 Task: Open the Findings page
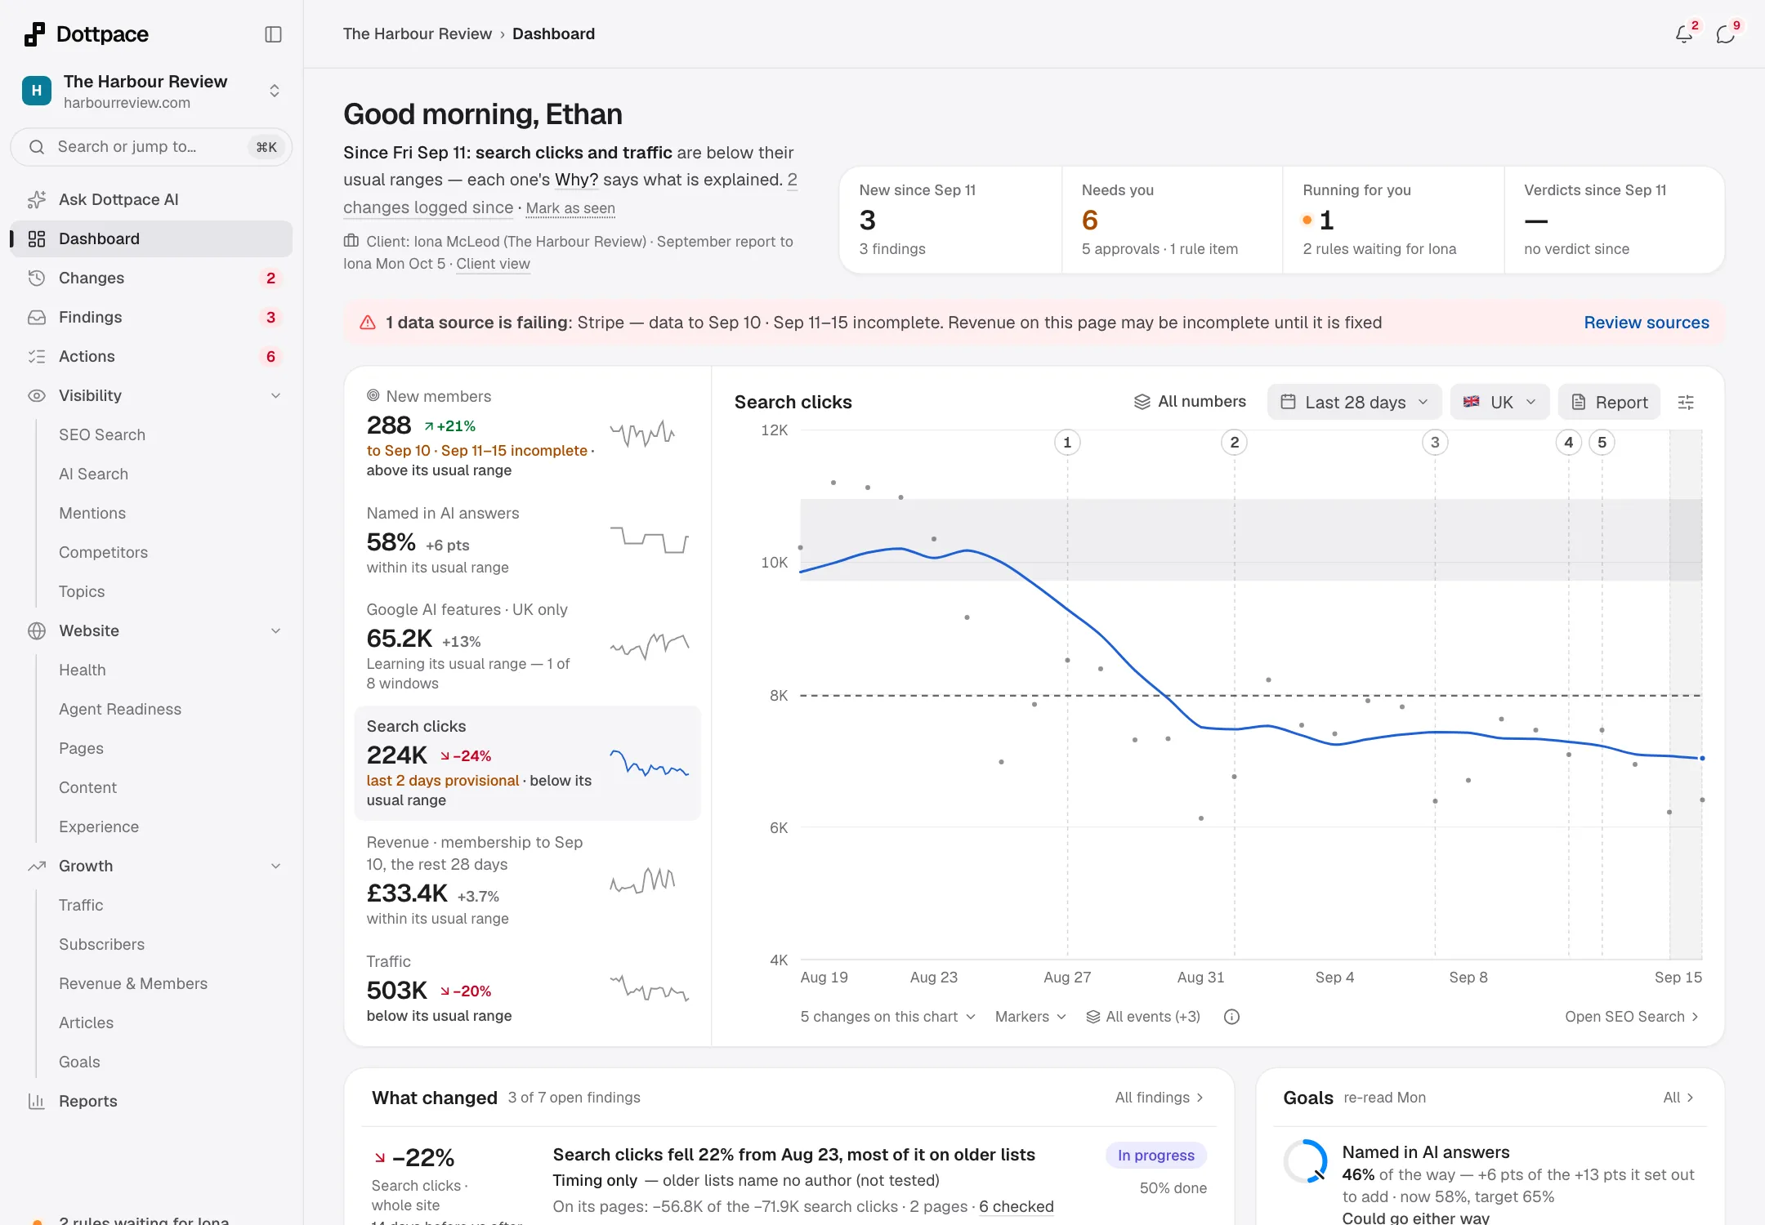point(151,317)
